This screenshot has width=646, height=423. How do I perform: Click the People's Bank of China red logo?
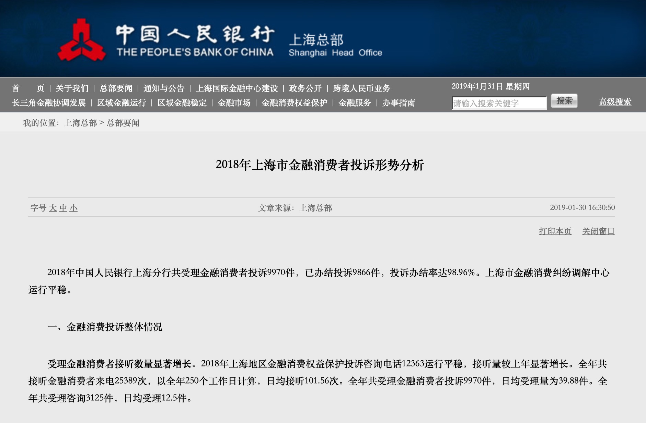(x=82, y=40)
